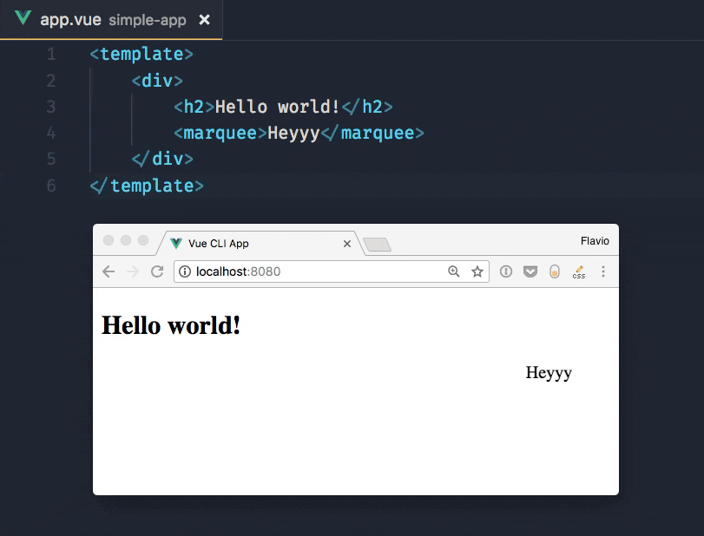Toggle the unsaved-changes dot on the editor tab

tap(205, 18)
